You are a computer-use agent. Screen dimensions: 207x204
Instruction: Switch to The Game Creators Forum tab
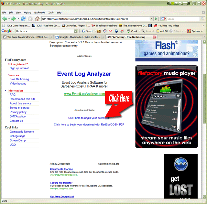[x=27, y=37]
